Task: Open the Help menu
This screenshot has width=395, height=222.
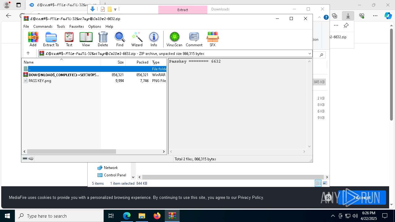Action: point(109,27)
